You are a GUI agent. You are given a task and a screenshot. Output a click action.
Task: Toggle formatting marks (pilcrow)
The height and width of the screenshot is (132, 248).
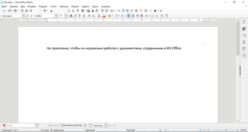pos(77,11)
